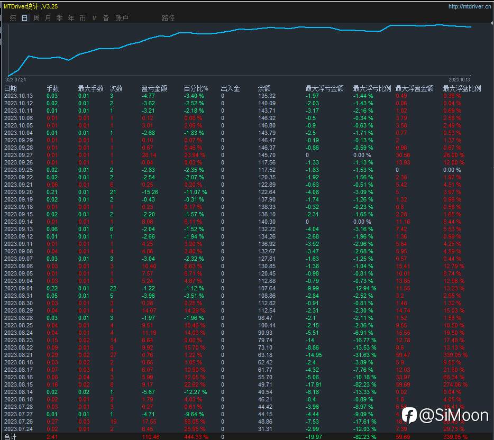Select the 2023.09.14 date cell
494x440 pixels.
point(19,222)
